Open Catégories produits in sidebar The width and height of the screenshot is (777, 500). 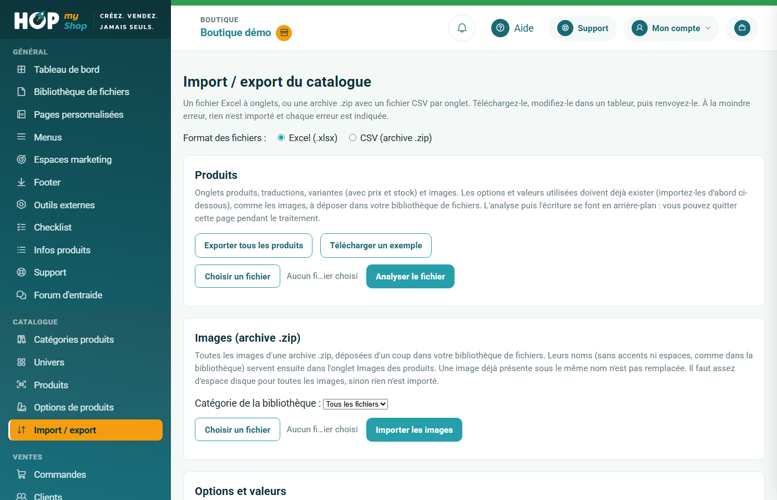(x=85, y=339)
